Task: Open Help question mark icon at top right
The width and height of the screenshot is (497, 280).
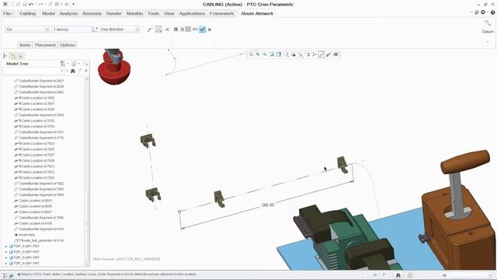Action: [493, 12]
